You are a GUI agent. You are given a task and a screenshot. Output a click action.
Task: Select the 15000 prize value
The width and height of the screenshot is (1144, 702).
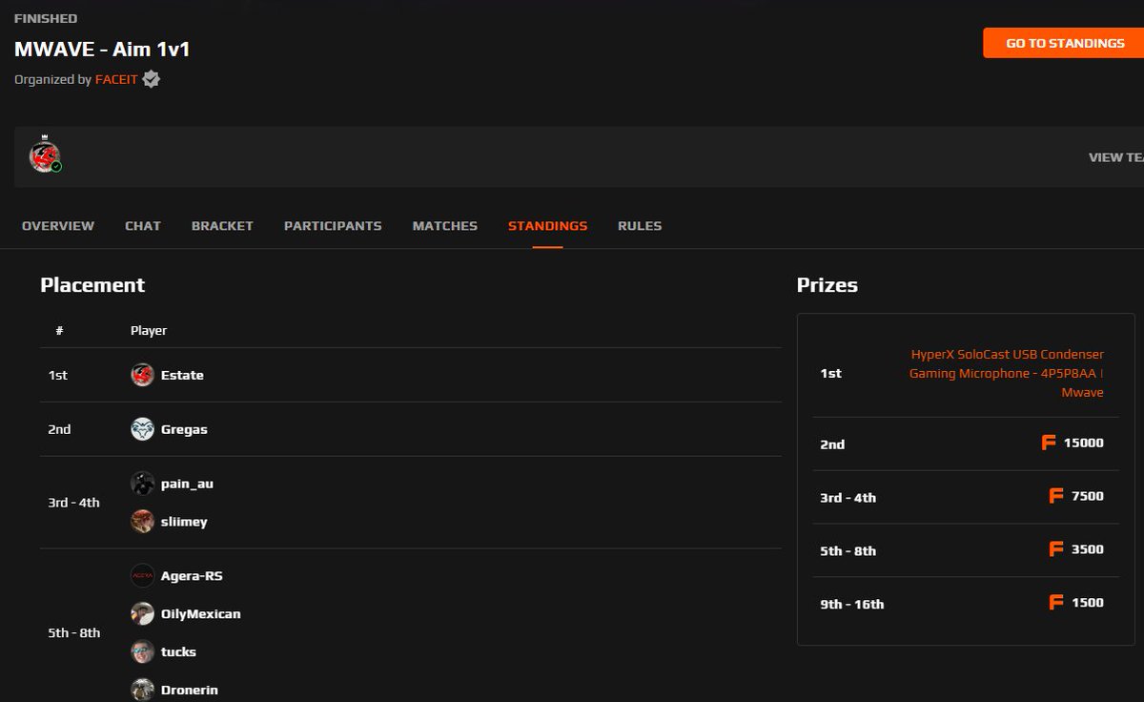pyautogui.click(x=1084, y=444)
